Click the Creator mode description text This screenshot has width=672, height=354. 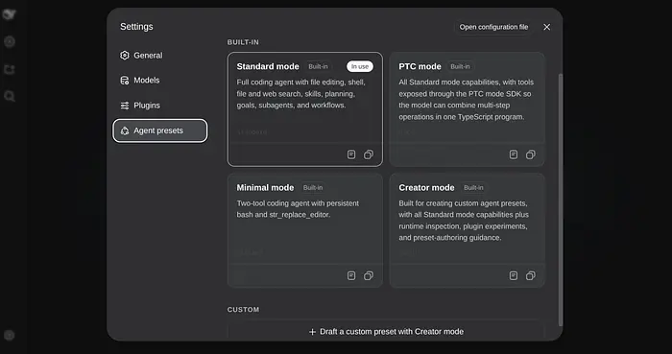click(x=464, y=221)
